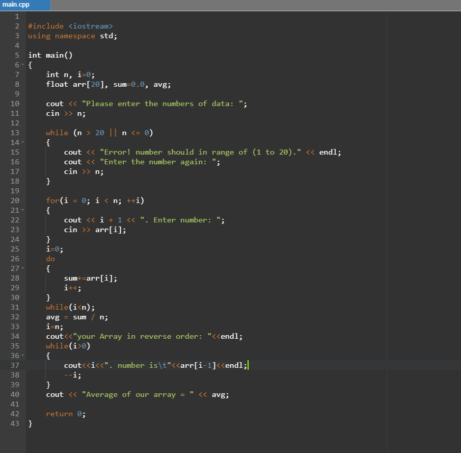Collapse the do-while block at line 27
Viewport: 461px width, 453px height.
click(23, 268)
